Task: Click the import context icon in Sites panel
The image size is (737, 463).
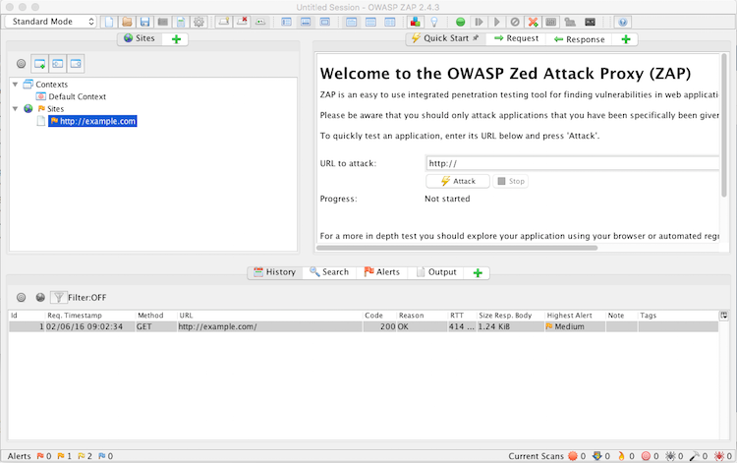Action: (x=58, y=64)
